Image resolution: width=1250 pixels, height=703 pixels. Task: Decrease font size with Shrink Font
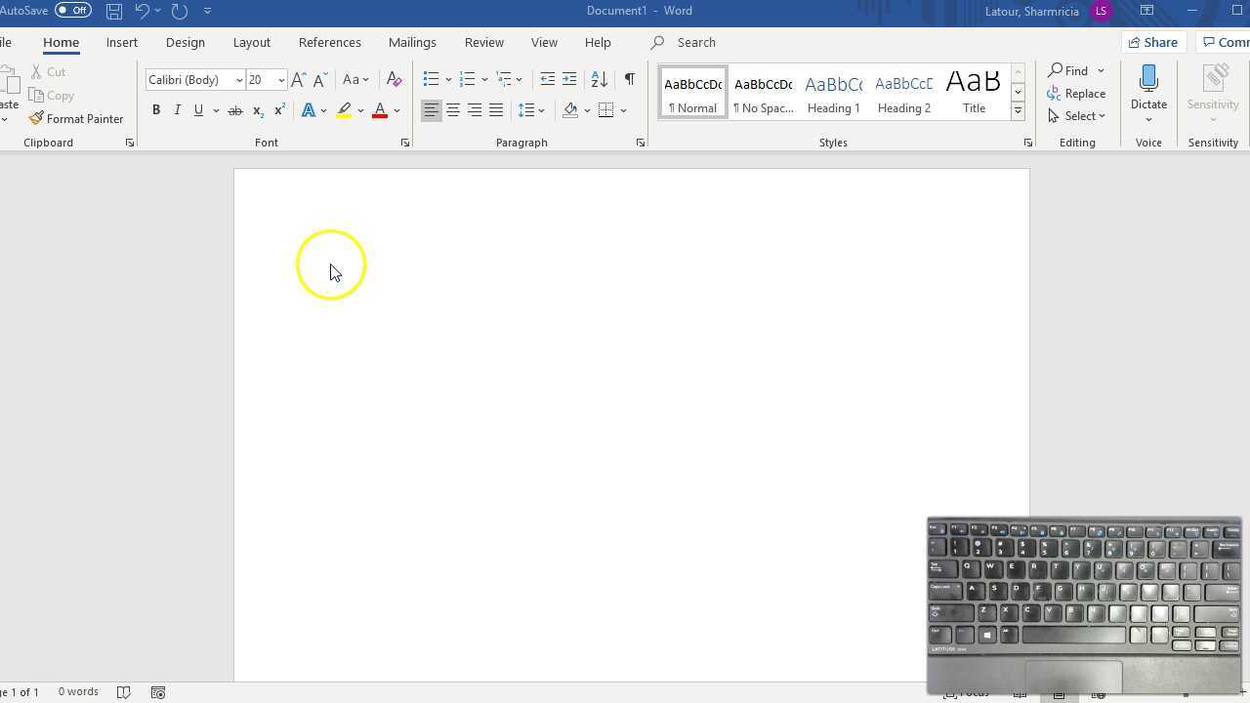pos(319,80)
